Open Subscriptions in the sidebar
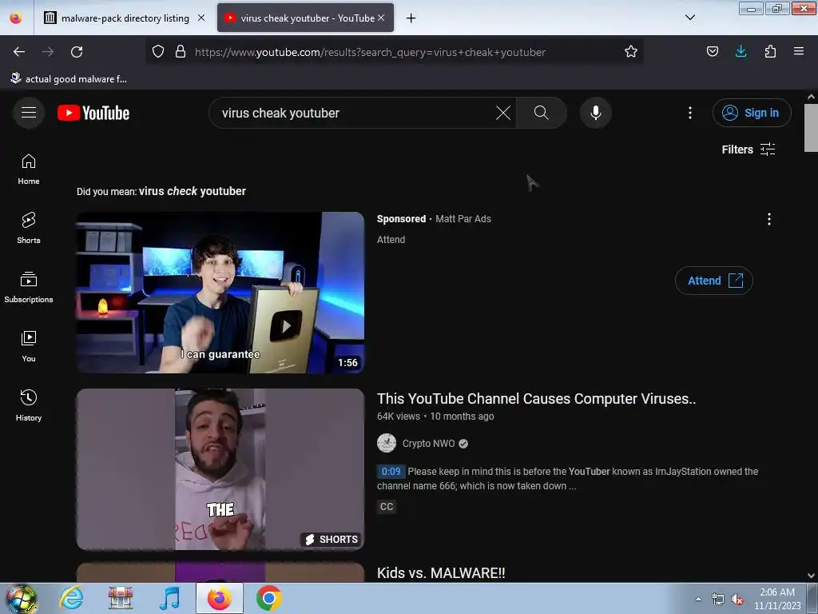Image resolution: width=818 pixels, height=614 pixels. 29,287
